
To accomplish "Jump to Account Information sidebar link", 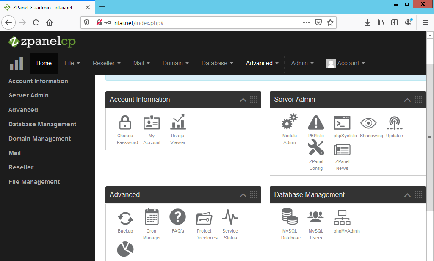I will (38, 81).
